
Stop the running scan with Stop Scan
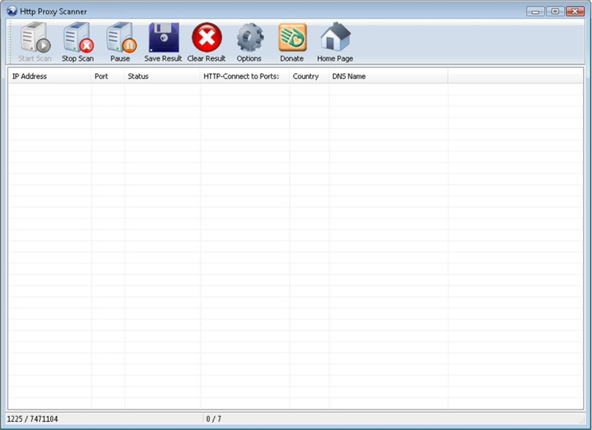click(x=78, y=41)
